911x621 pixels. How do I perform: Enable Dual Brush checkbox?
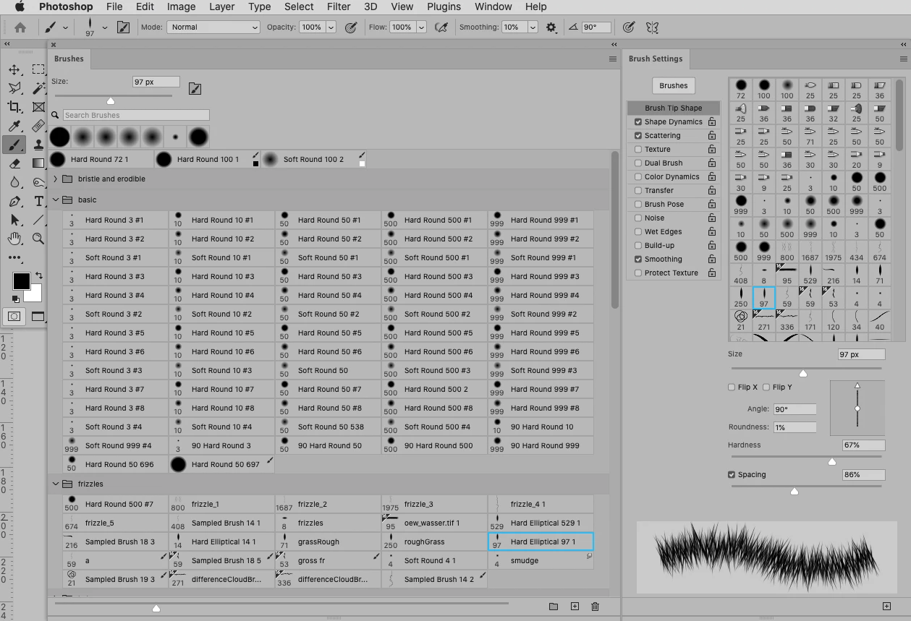638,163
